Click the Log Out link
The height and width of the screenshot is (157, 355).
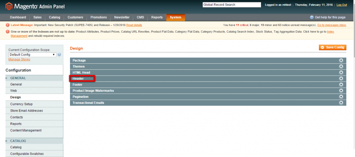point(341,5)
